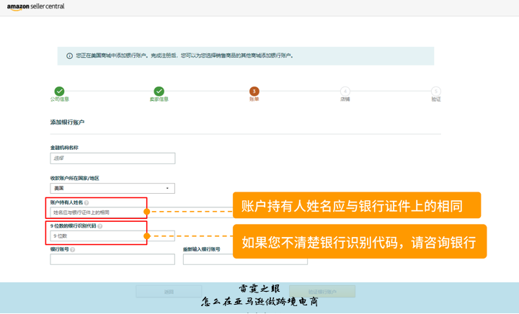The height and width of the screenshot is (314, 519).
Task: Click the 重新输入银行账号 input field
Action: tap(245, 259)
